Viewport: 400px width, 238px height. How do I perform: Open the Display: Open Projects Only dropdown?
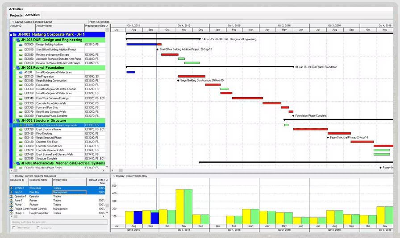coord(114,176)
